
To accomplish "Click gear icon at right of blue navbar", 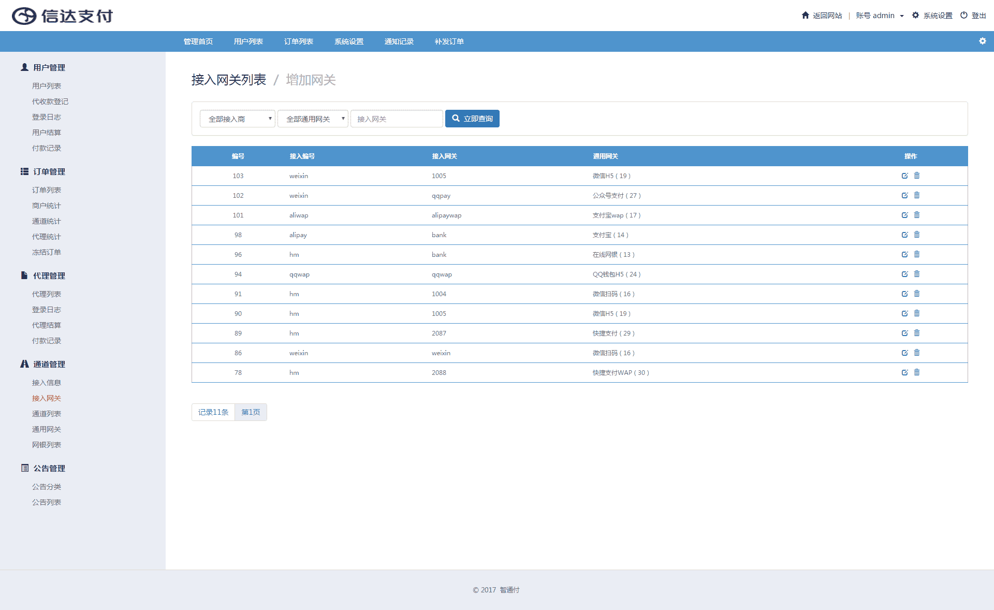I will click(982, 41).
